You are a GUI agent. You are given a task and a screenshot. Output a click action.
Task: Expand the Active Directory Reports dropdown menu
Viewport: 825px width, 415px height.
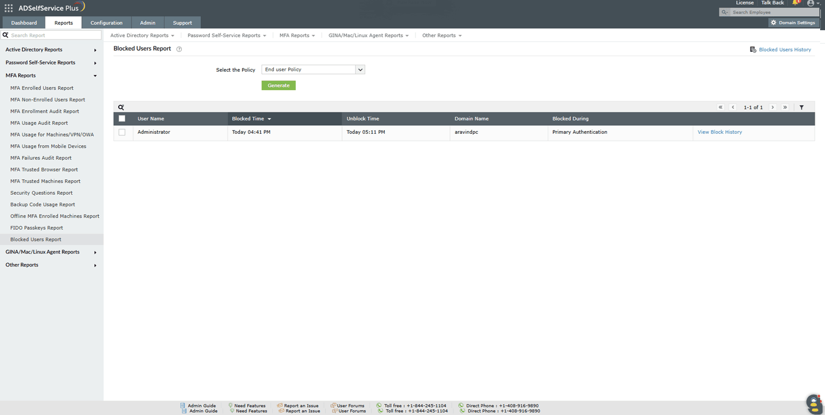pyautogui.click(x=142, y=36)
